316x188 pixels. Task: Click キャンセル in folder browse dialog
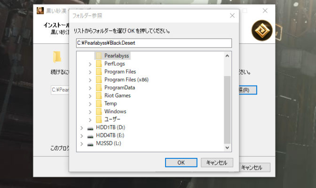[x=217, y=163]
